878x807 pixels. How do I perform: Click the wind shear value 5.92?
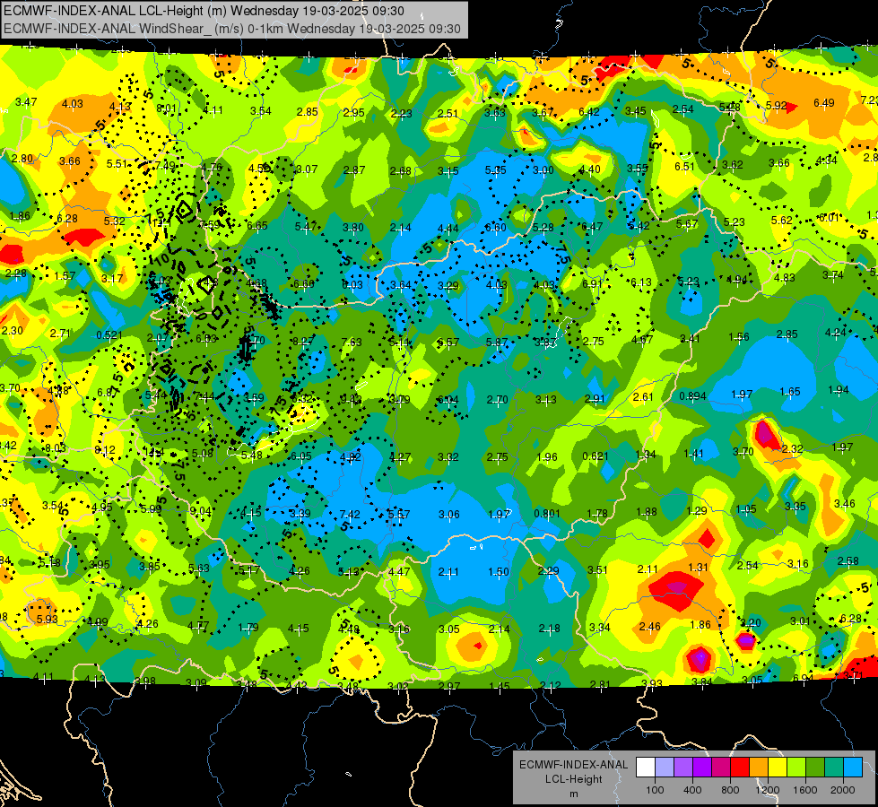click(776, 105)
